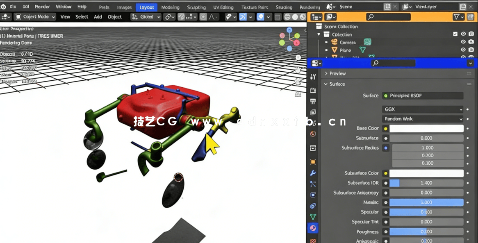
Task: Open the Material properties sphere icon
Action: click(x=313, y=228)
